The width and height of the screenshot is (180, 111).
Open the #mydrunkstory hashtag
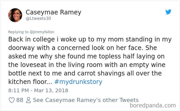coord(78,82)
